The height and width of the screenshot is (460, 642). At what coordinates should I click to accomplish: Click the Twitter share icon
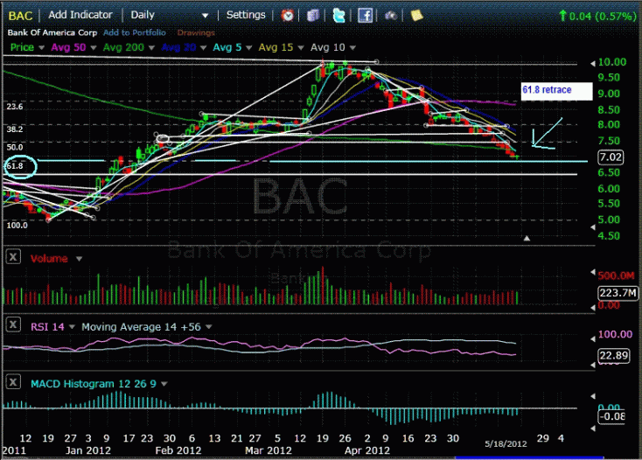point(339,15)
